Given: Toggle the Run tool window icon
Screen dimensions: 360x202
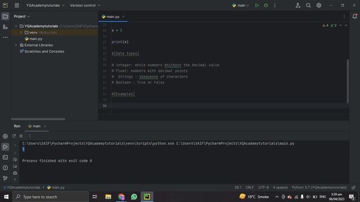Looking at the screenshot, I should [x=5, y=147].
